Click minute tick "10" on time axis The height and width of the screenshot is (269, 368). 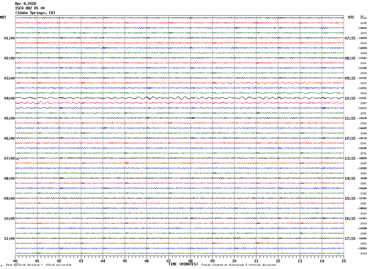[x=234, y=261]
